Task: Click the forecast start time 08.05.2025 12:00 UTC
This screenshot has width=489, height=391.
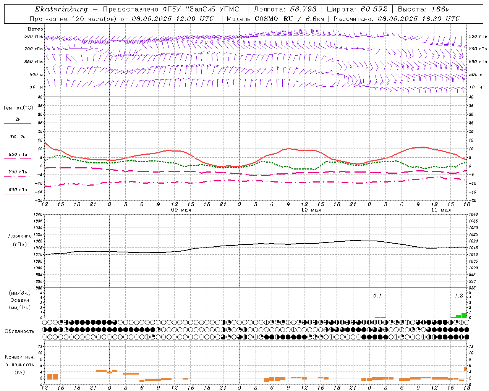Action: click(173, 19)
